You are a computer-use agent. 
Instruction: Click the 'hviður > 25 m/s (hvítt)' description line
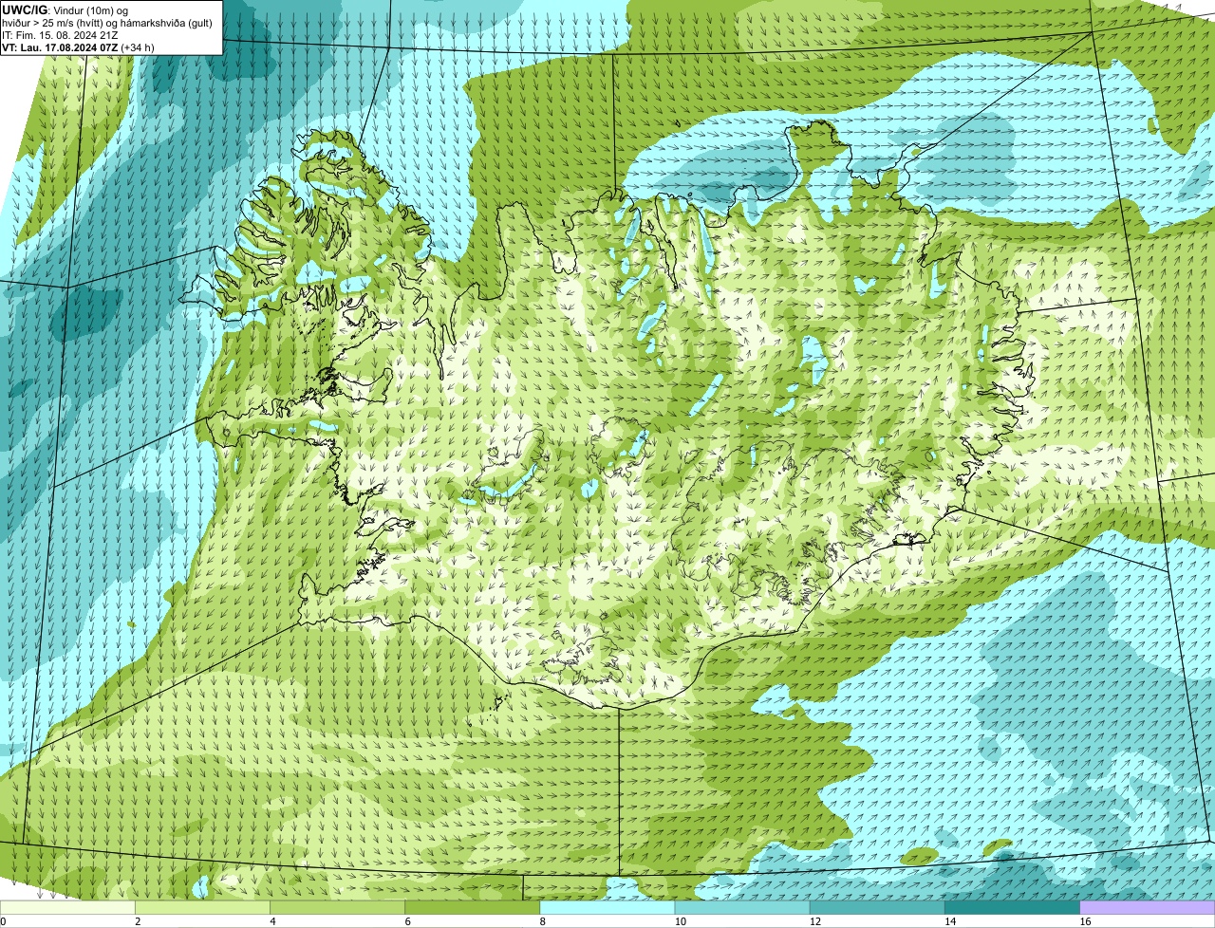107,23
